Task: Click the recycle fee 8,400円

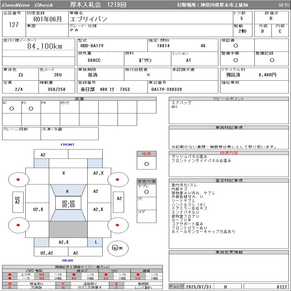Action: pos(267,75)
